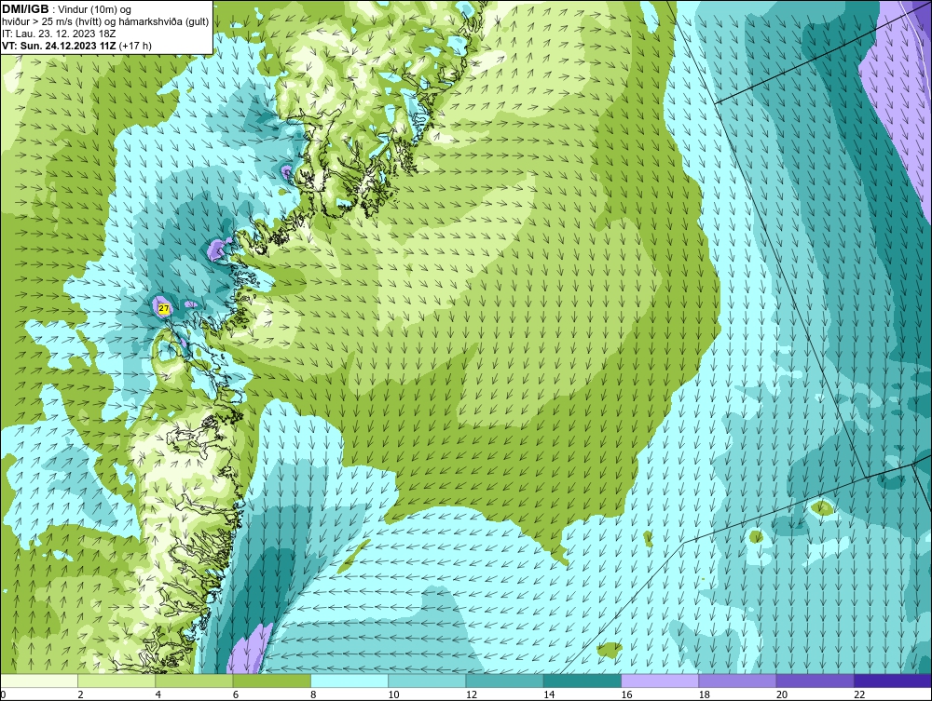Click the legend scale label '8'
The width and height of the screenshot is (932, 701).
click(x=313, y=695)
